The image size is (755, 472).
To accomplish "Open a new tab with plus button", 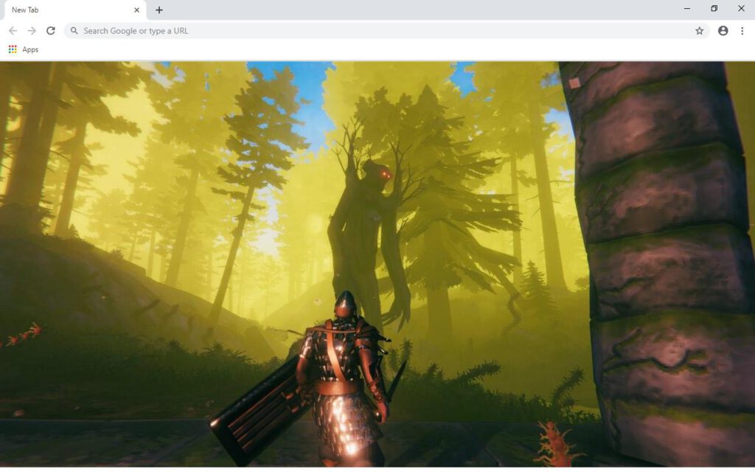I will tap(159, 10).
